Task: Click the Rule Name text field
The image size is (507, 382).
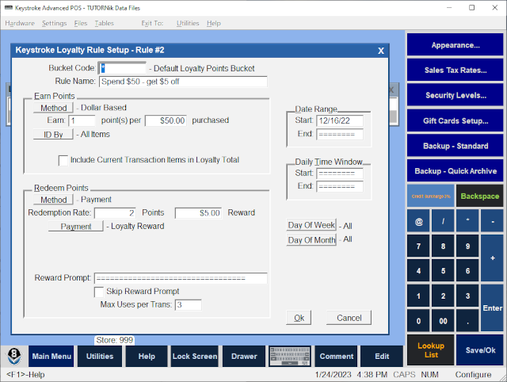Action: (182, 82)
